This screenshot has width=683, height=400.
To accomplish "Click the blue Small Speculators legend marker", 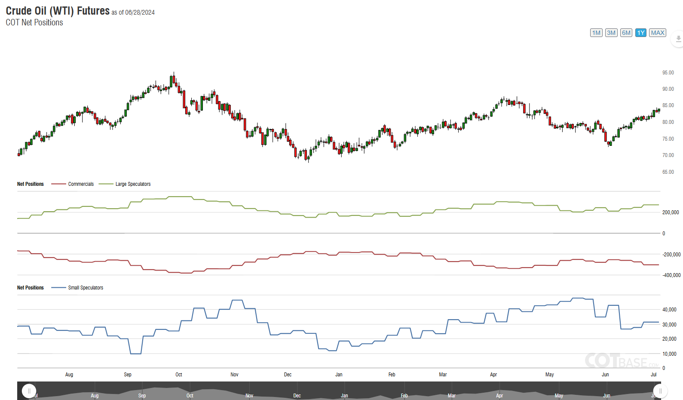I will coord(58,288).
